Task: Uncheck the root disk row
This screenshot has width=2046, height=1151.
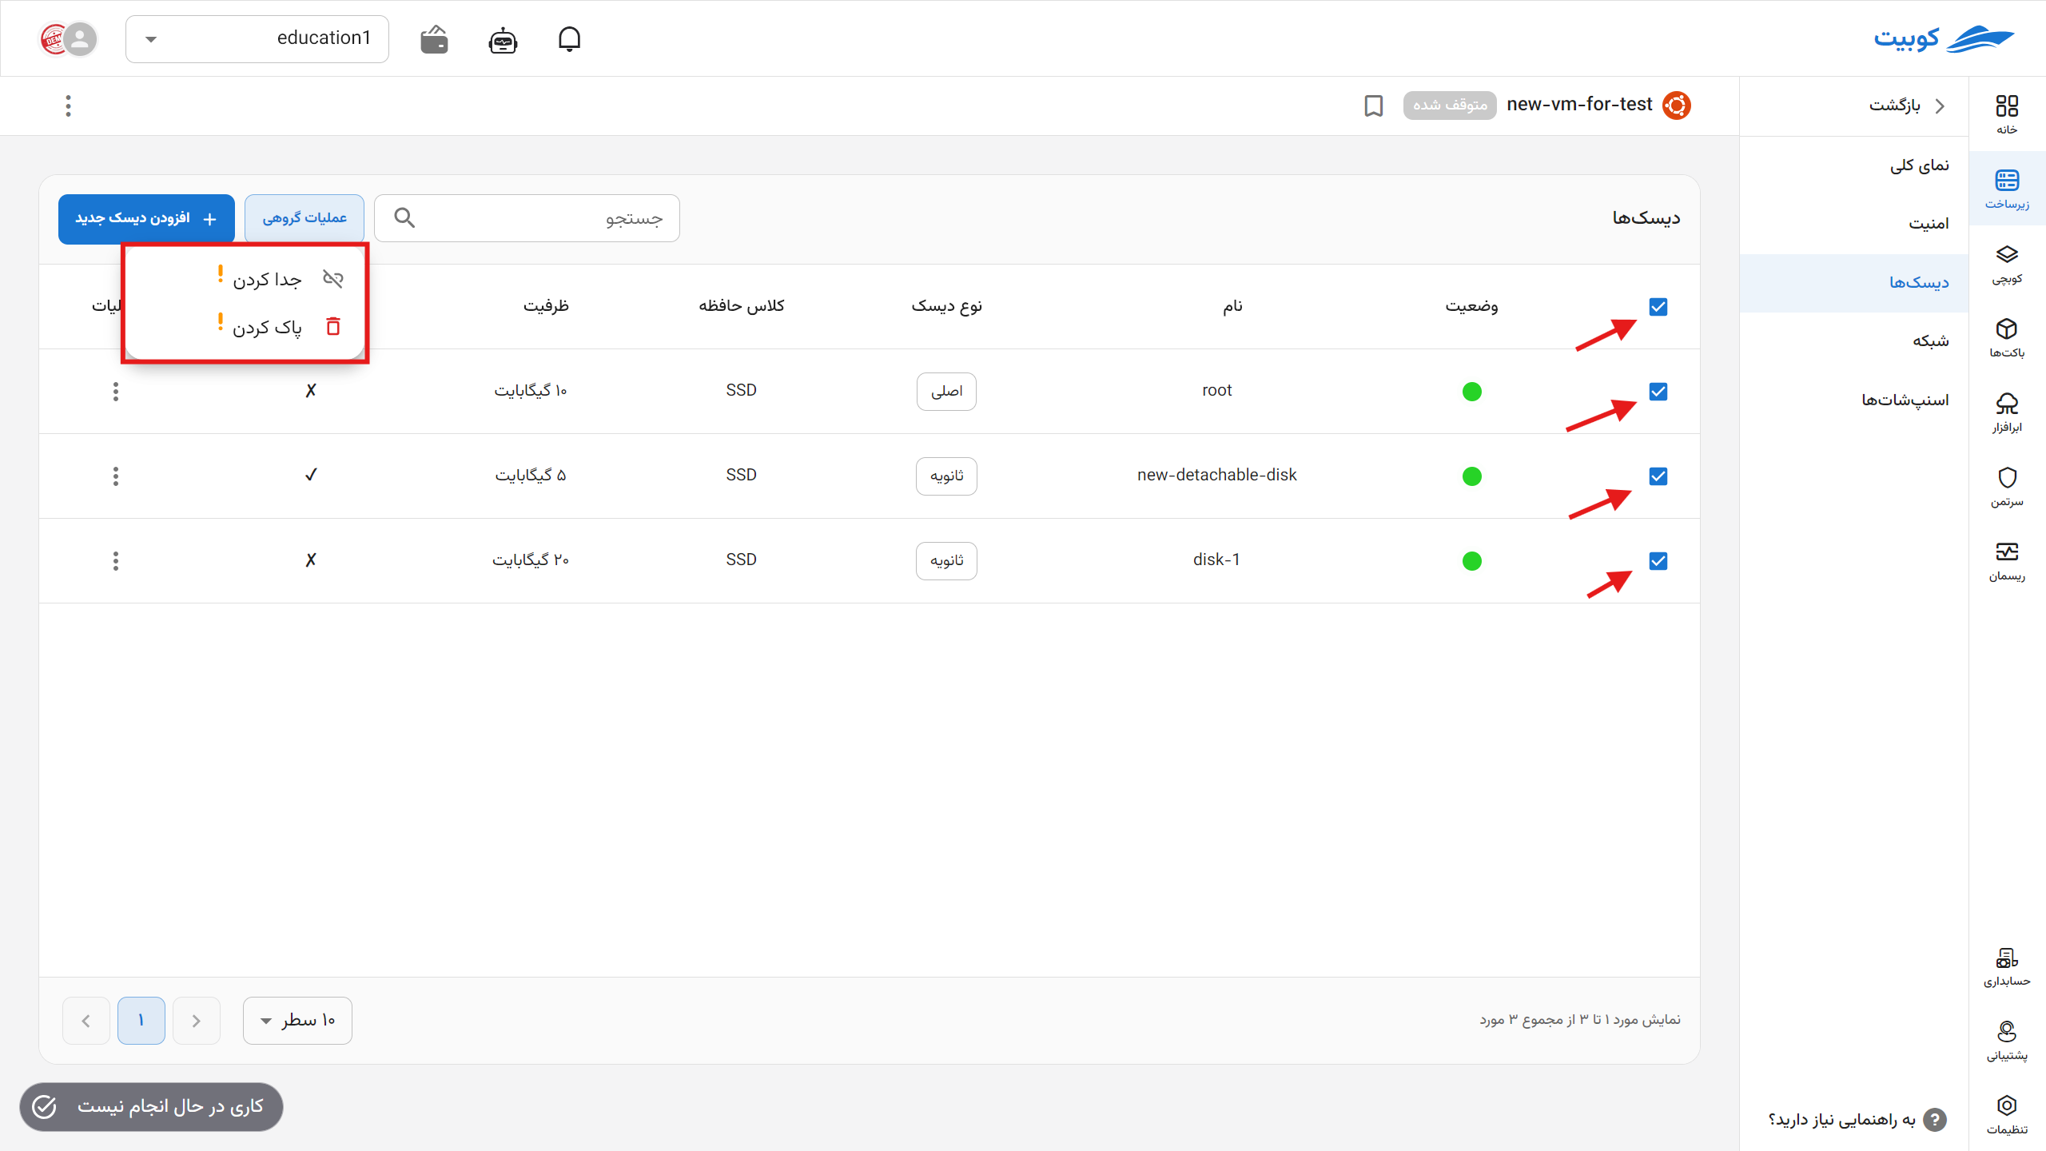Action: [x=1658, y=392]
